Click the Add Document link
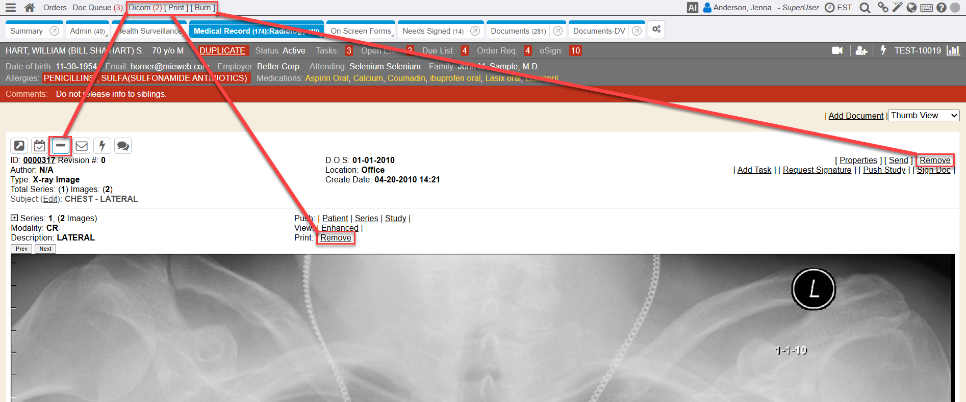966x402 pixels. tap(856, 116)
